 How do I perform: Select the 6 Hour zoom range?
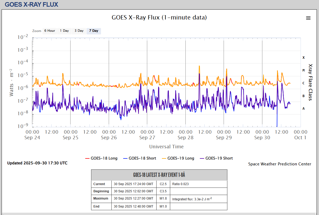50,31
